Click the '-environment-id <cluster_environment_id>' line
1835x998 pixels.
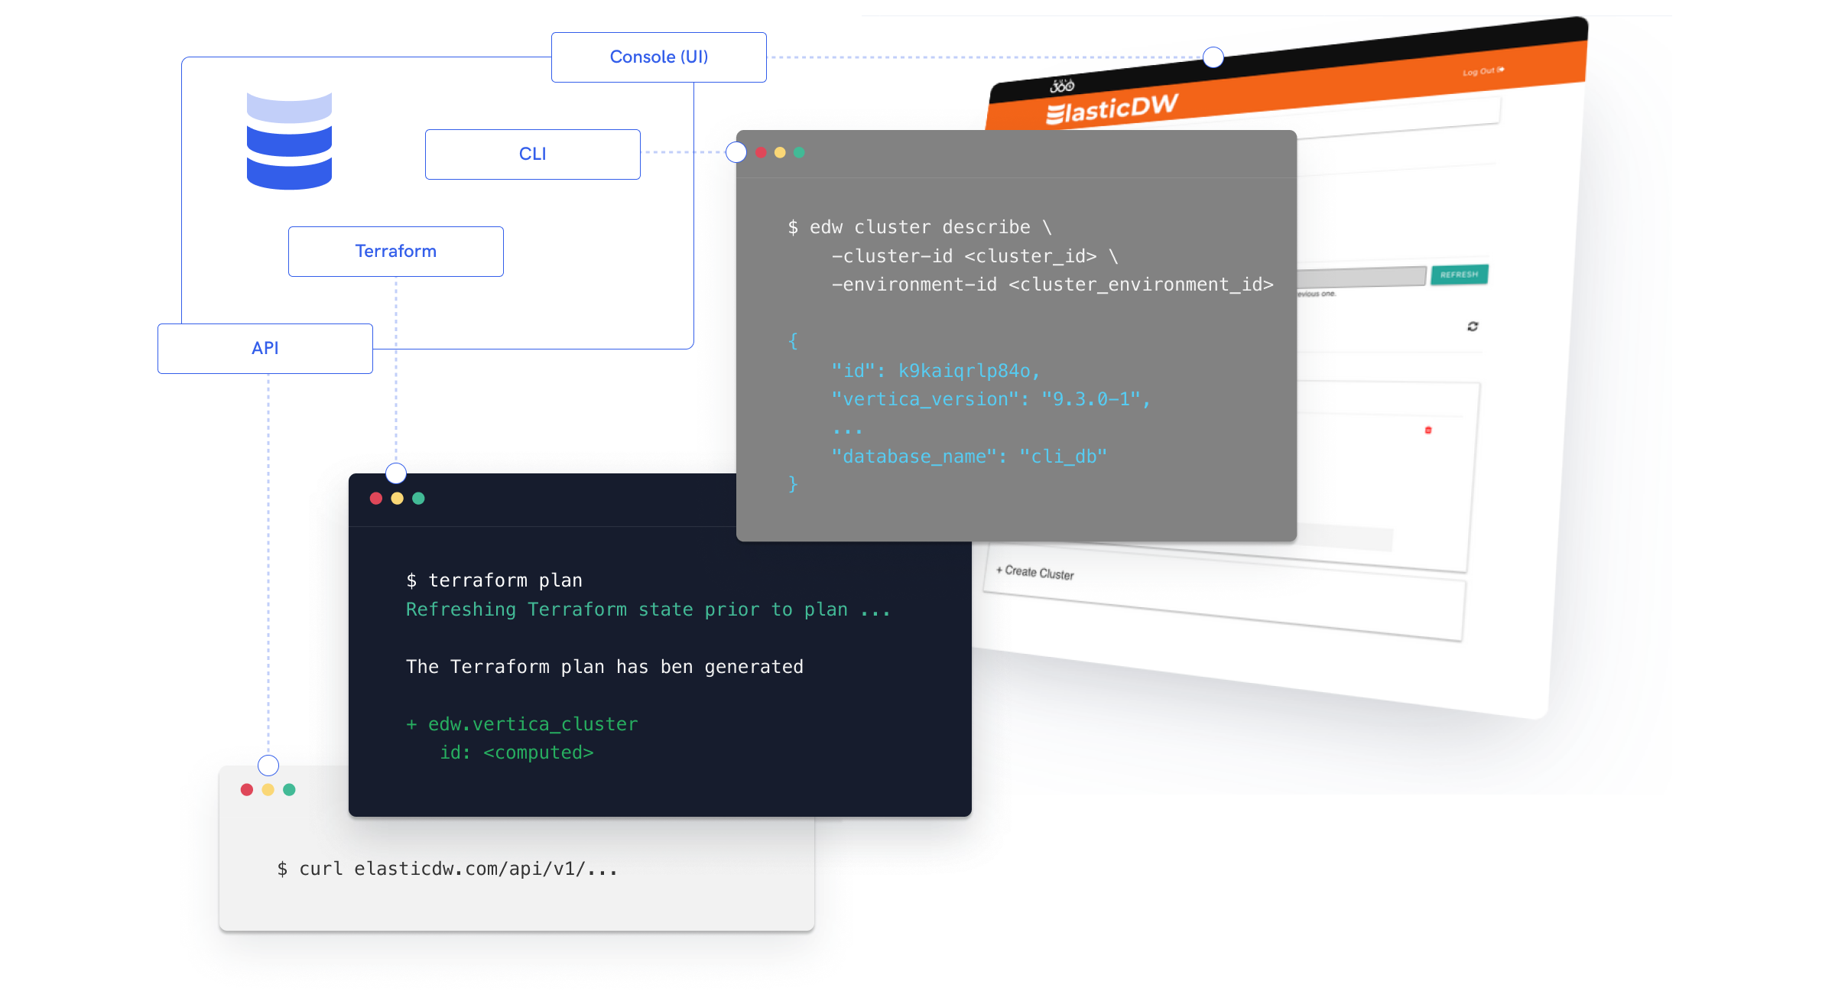click(x=1052, y=284)
